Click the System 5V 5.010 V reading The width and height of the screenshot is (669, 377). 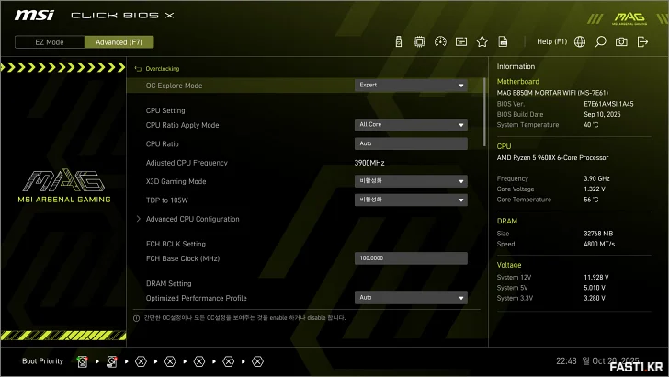(x=595, y=288)
